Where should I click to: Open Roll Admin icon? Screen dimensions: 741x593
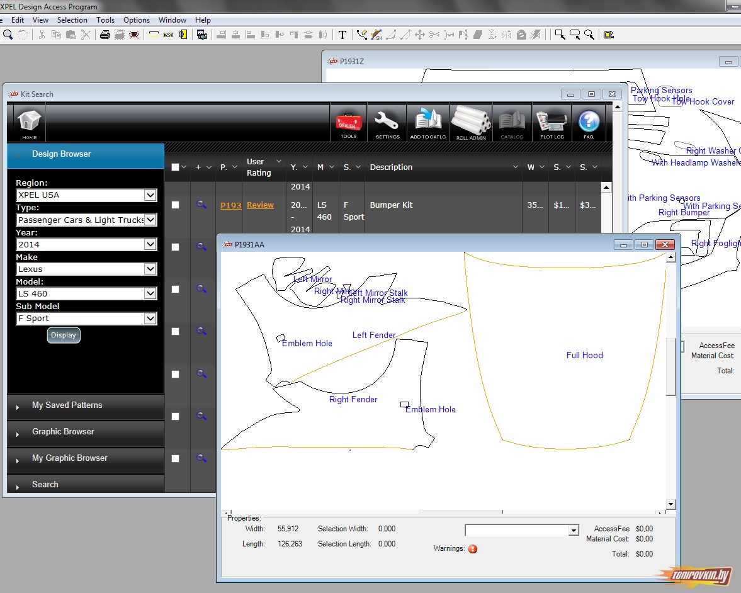tap(471, 123)
